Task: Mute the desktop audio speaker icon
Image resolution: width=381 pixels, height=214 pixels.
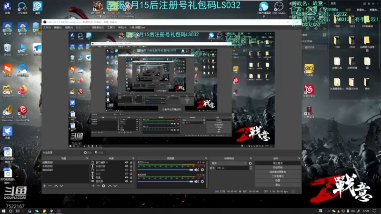Action: (197, 182)
